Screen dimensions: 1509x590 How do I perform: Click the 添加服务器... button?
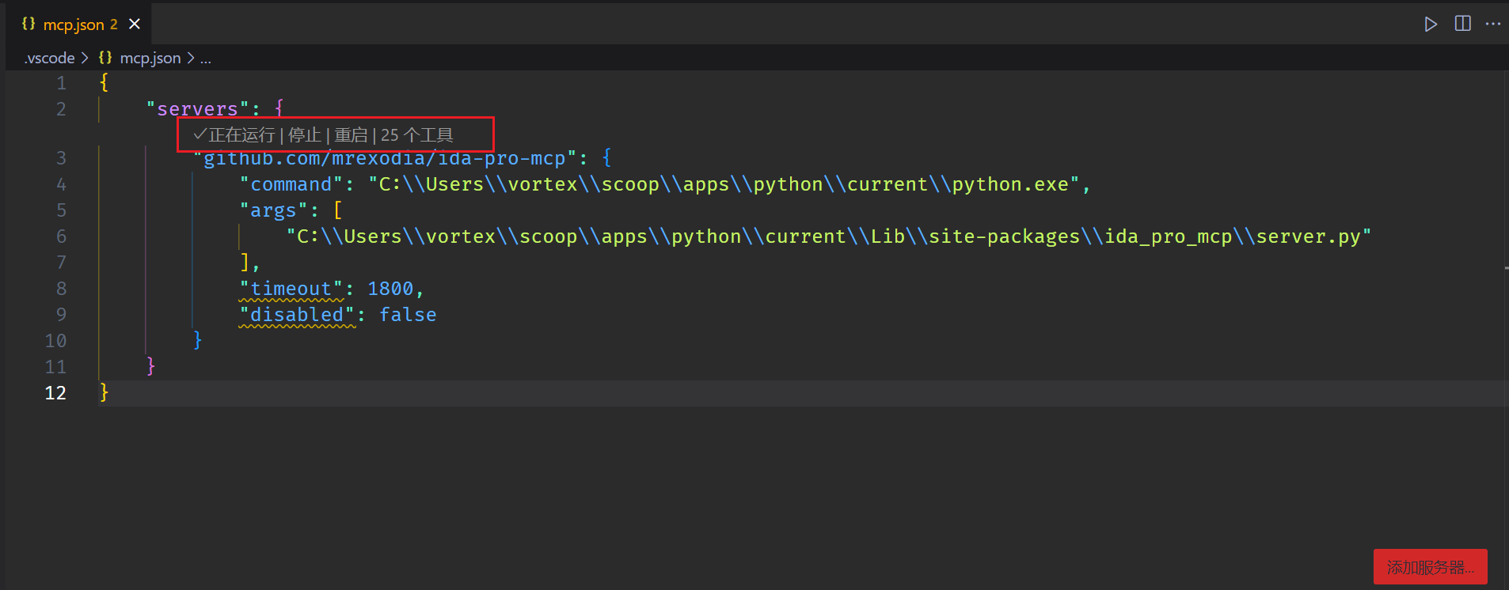tap(1431, 567)
